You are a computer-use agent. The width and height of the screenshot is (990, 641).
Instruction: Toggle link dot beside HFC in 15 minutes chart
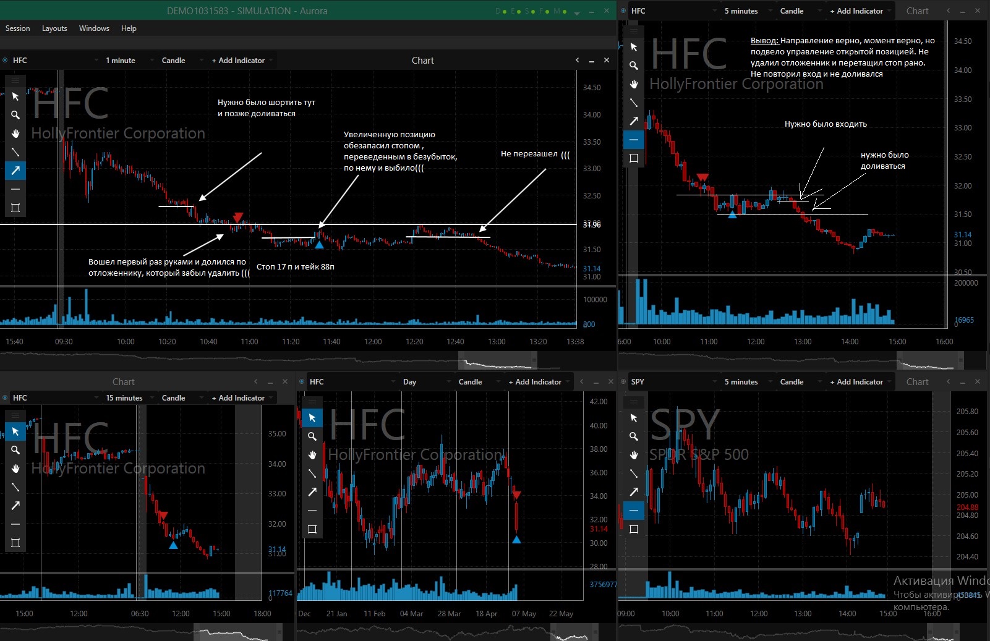coord(5,398)
